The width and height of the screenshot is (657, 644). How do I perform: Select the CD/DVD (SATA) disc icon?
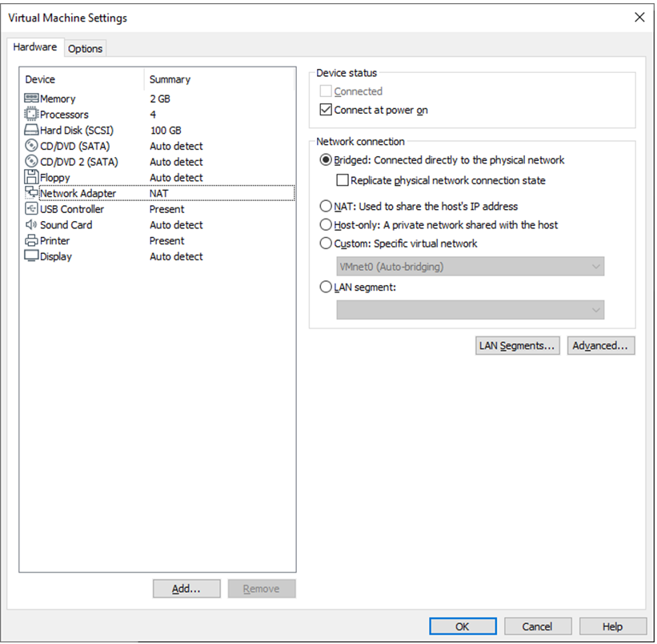click(31, 146)
